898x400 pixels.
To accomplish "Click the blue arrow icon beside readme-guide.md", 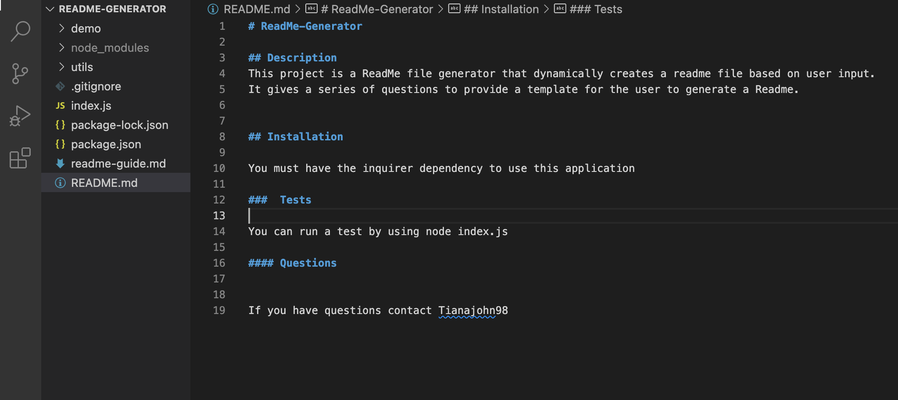I will (60, 163).
